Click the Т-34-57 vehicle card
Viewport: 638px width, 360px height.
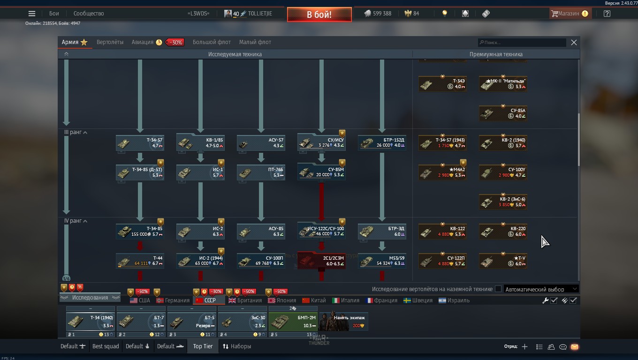click(140, 143)
